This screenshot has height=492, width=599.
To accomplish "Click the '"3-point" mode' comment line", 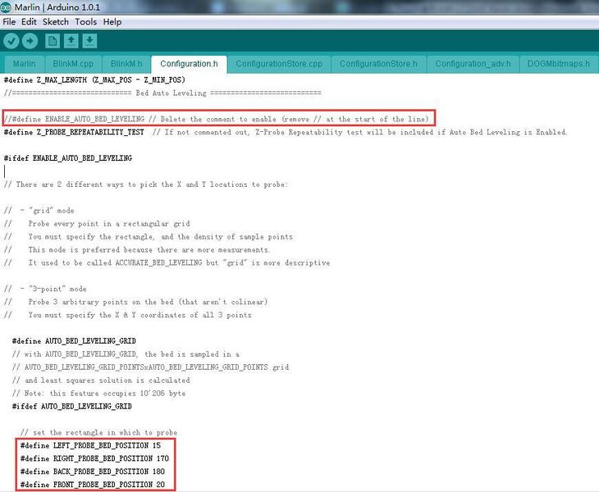I will 45,289.
